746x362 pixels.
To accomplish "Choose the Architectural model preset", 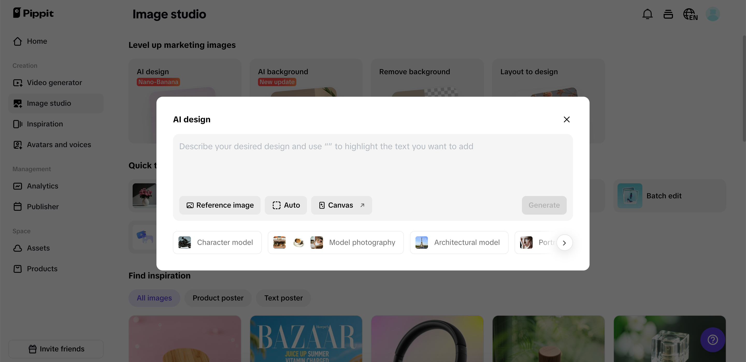I will coord(459,242).
